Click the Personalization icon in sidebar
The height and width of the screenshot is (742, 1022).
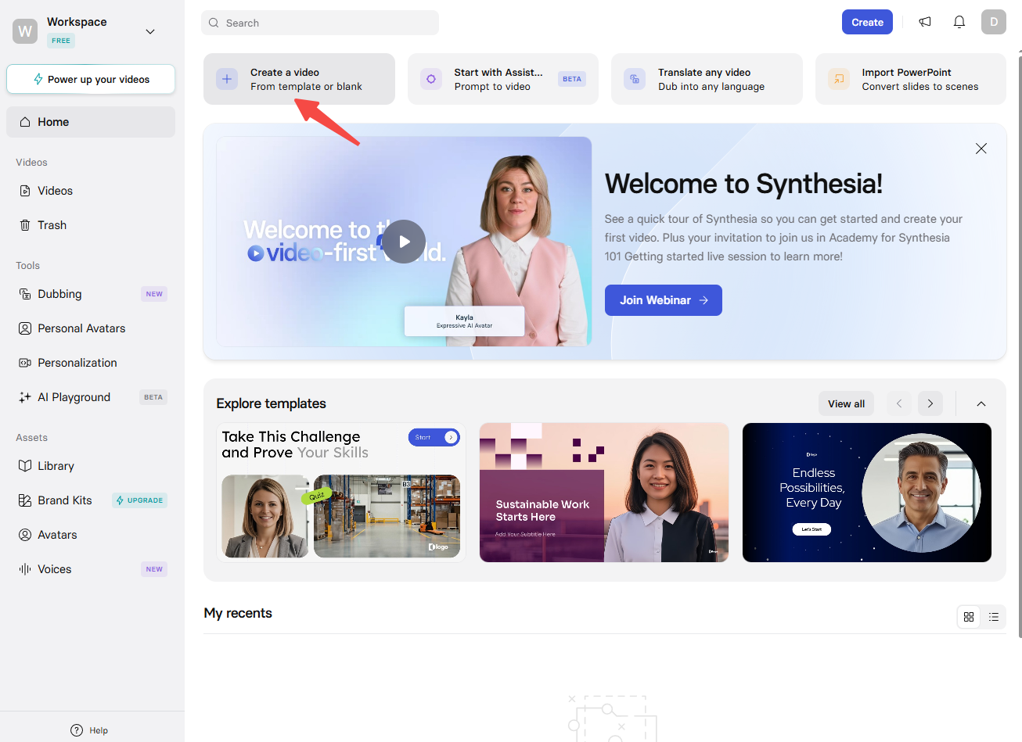(25, 363)
